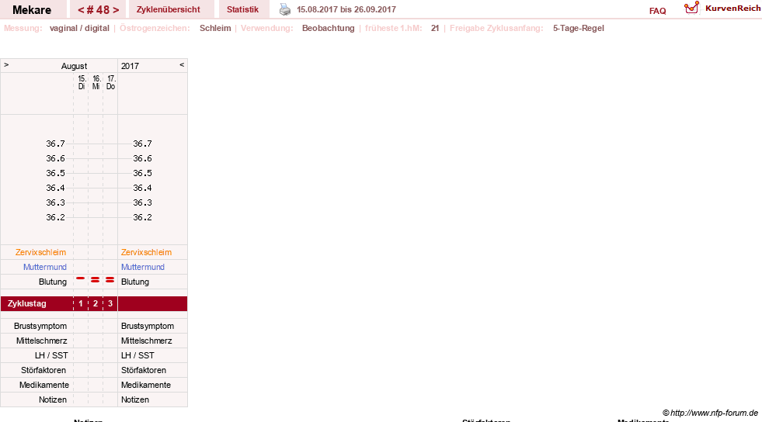The image size is (762, 422).
Task: Click the nfp-forum.de copyright link
Action: (x=710, y=413)
